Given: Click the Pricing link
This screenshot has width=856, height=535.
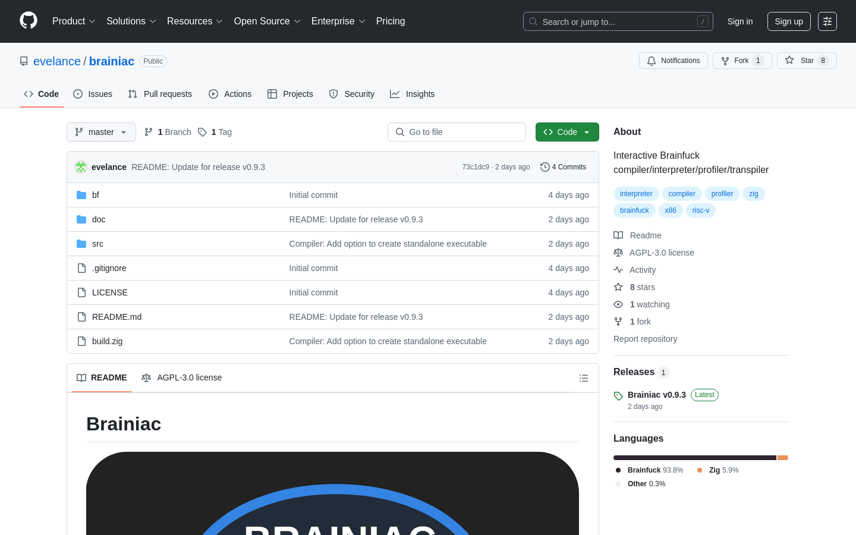Looking at the screenshot, I should coord(391,21).
